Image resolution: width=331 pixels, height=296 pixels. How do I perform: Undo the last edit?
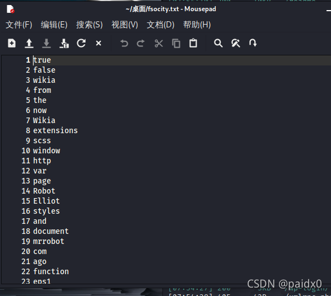pyautogui.click(x=124, y=44)
